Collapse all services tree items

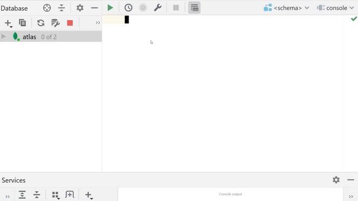click(x=36, y=195)
